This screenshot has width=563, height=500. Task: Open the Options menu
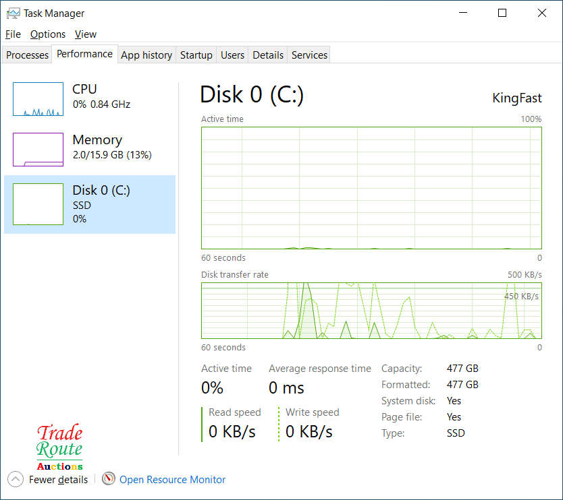point(47,34)
